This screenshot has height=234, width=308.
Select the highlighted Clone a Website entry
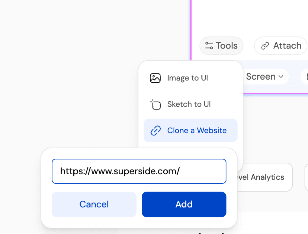coord(197,131)
